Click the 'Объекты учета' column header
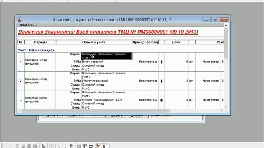Image resolution: width=264 pixels, height=148 pixels. (x=94, y=42)
